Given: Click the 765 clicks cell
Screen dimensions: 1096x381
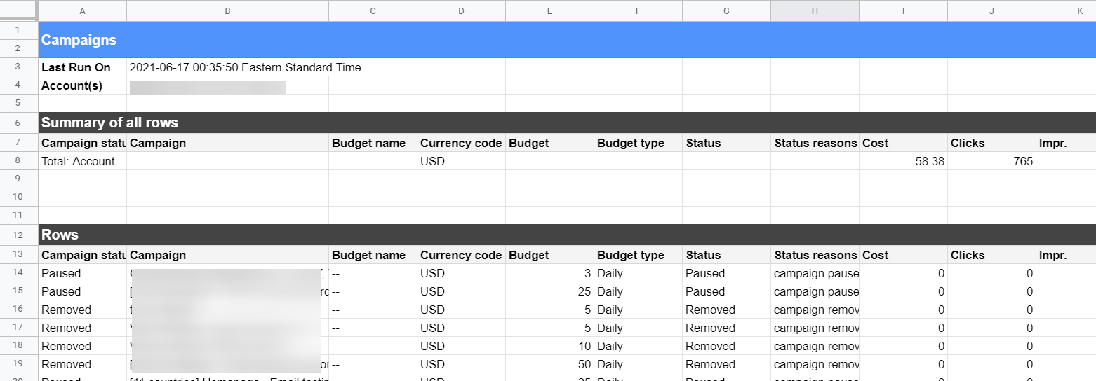Looking at the screenshot, I should tap(991, 161).
